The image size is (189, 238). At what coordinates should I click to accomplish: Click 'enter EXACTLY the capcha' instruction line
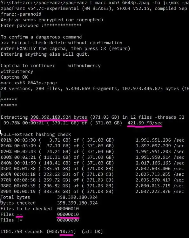click(x=65, y=49)
